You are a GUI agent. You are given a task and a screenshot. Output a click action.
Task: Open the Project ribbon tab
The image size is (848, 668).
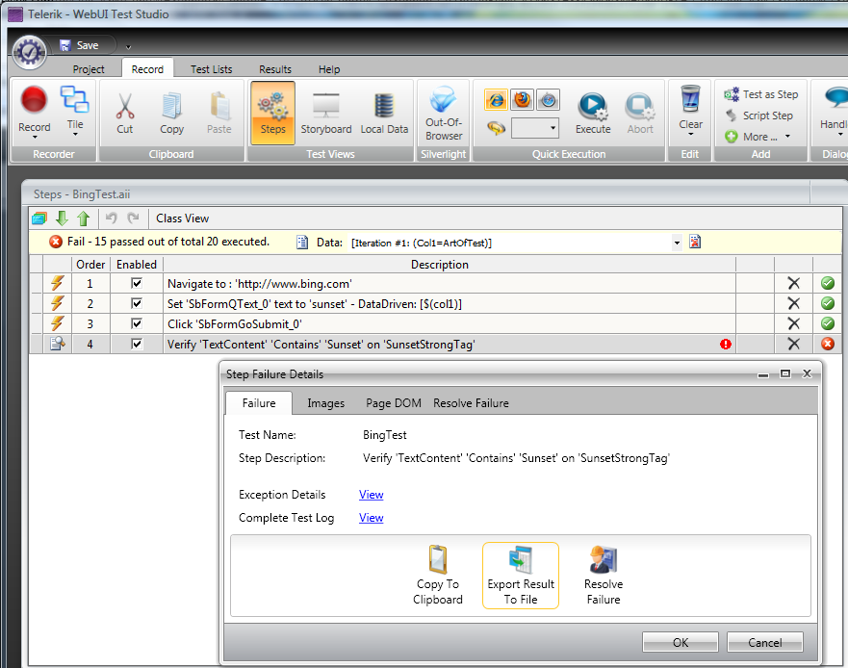[89, 69]
